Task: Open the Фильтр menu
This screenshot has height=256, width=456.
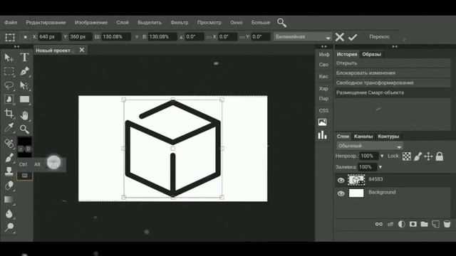Action: [180, 22]
